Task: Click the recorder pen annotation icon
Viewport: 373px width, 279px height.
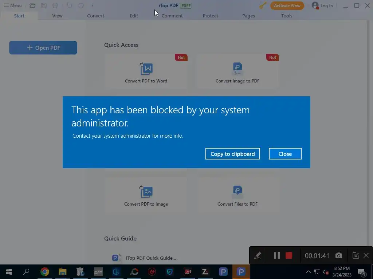Action: tap(258, 255)
